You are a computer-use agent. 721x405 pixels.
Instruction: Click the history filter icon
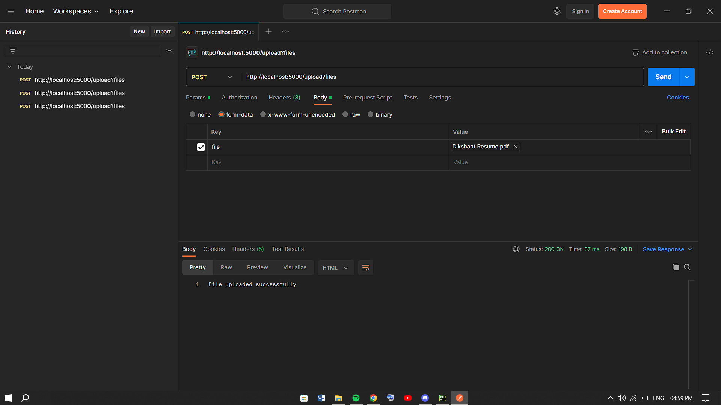tap(13, 51)
